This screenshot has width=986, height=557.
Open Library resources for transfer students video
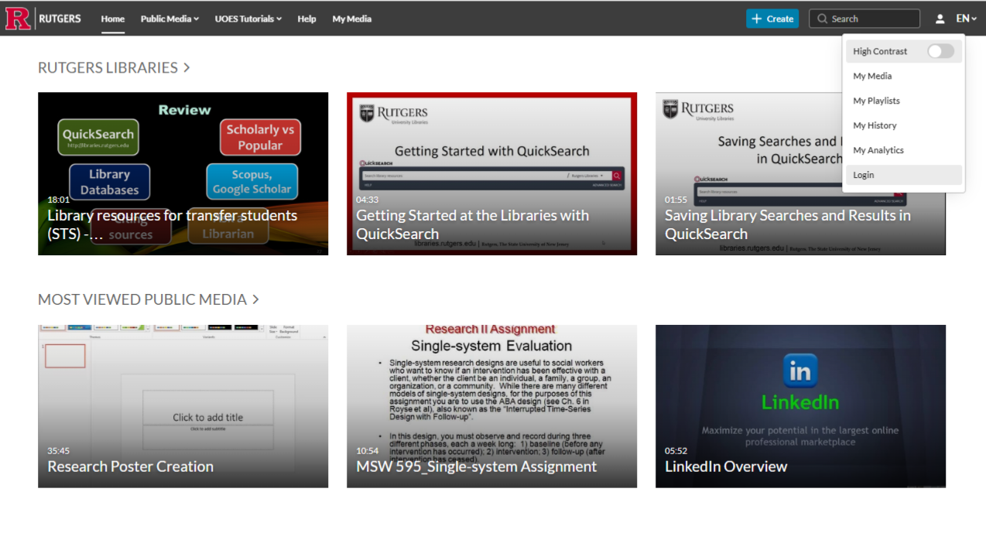pyautogui.click(x=183, y=174)
